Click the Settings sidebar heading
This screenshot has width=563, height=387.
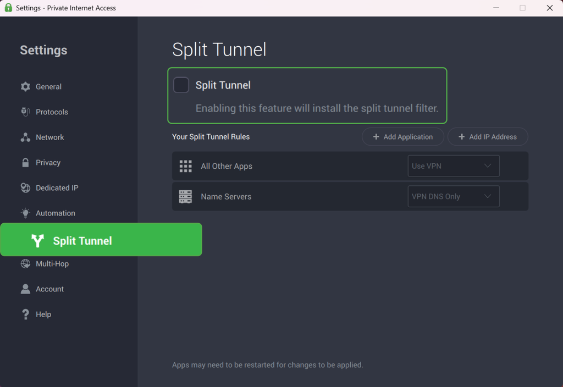[43, 50]
